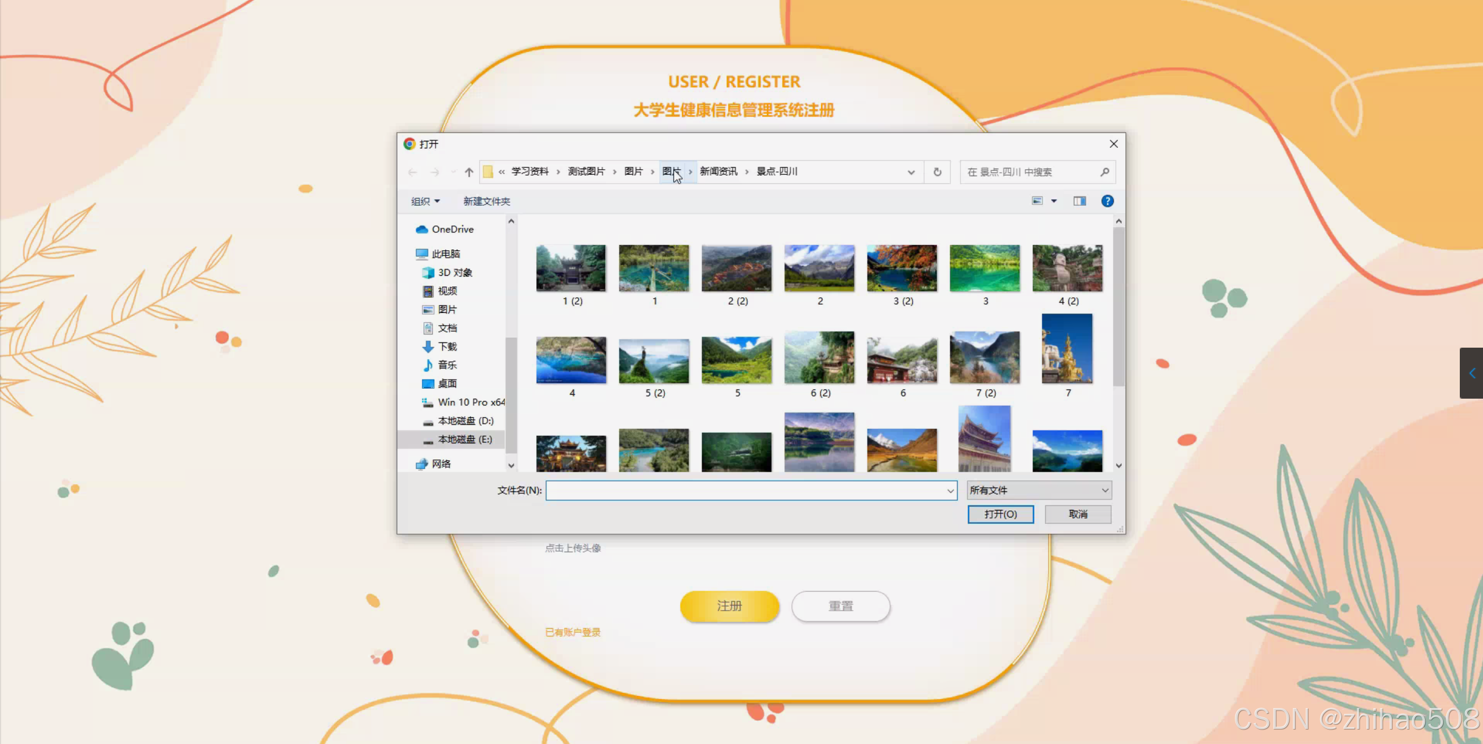This screenshot has width=1483, height=744.
Task: Click the 打开(O) button
Action: pos(1000,514)
